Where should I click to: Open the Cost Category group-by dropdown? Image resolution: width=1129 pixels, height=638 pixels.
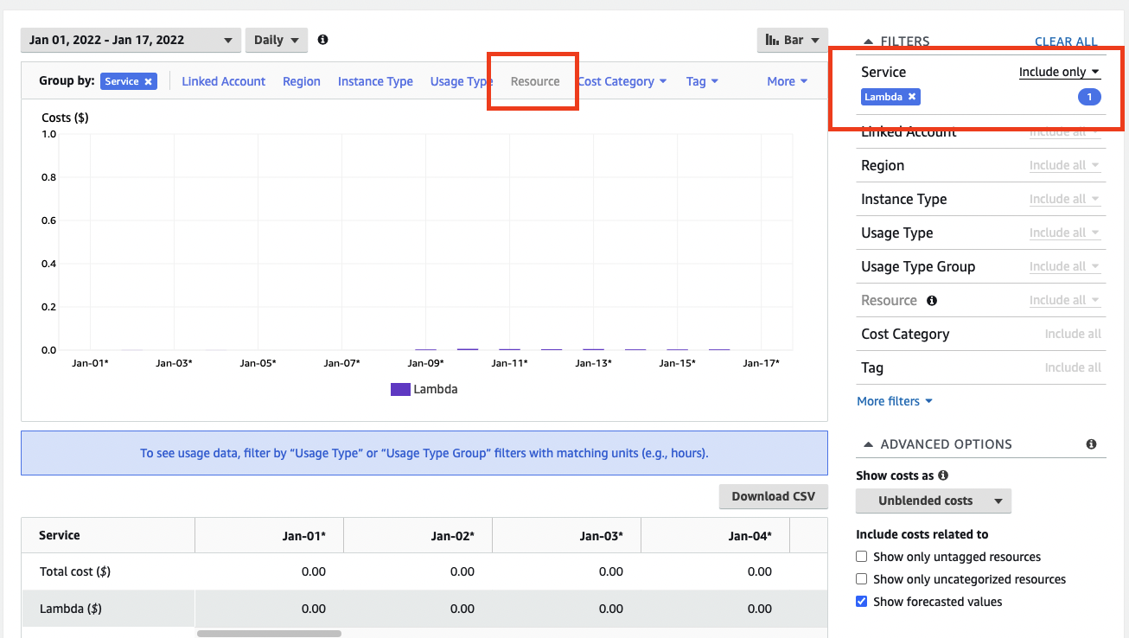[622, 81]
